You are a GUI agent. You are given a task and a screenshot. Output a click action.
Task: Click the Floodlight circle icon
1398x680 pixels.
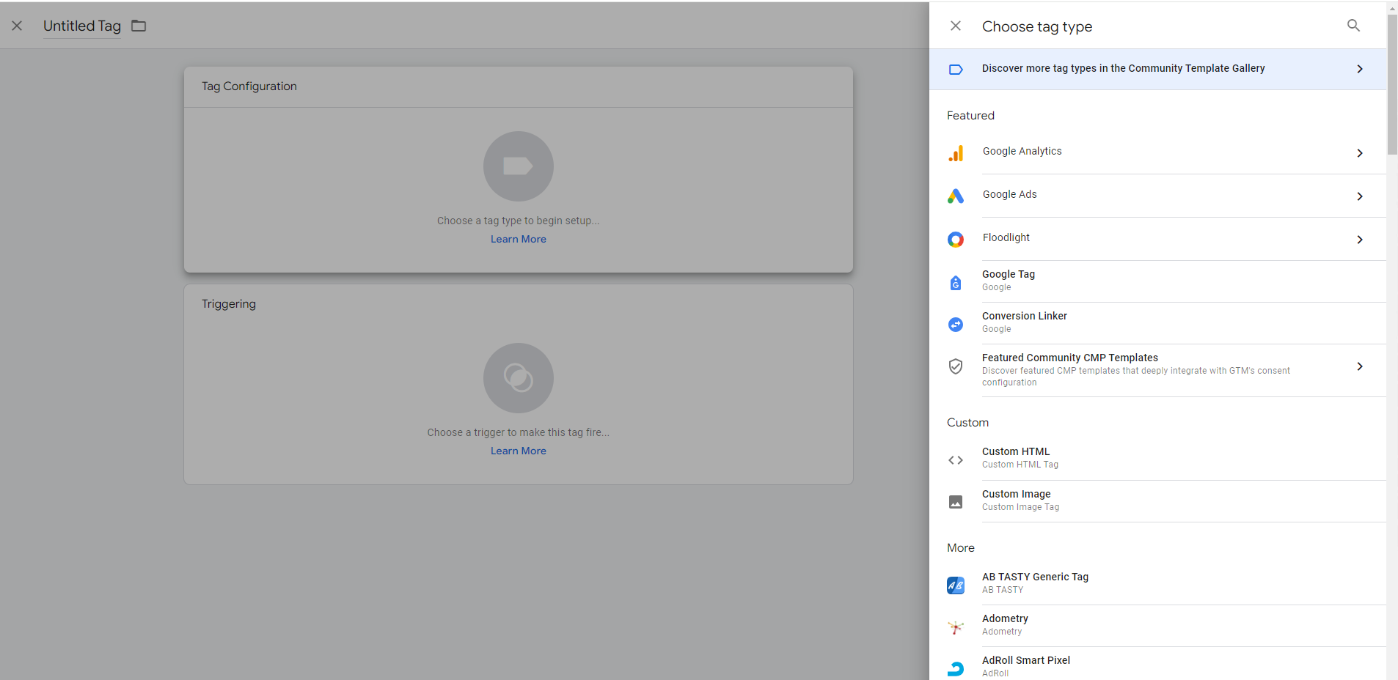coord(956,240)
